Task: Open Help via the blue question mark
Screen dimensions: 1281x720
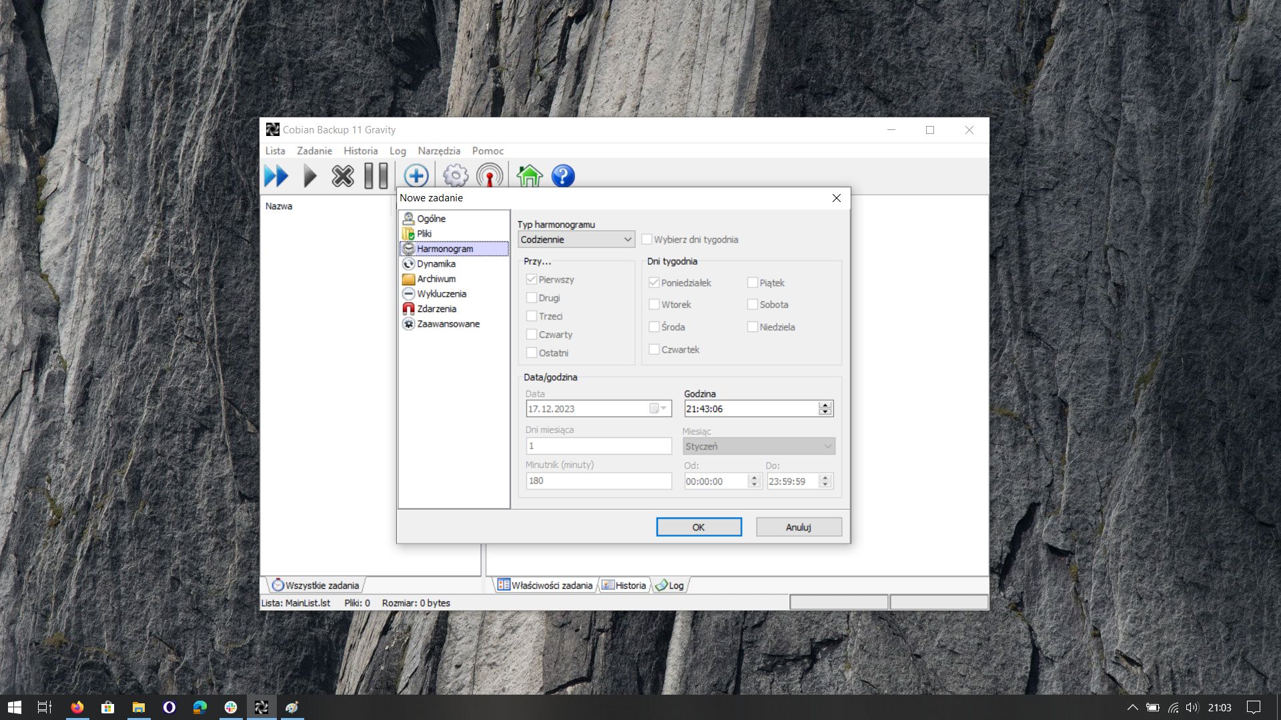Action: (563, 177)
